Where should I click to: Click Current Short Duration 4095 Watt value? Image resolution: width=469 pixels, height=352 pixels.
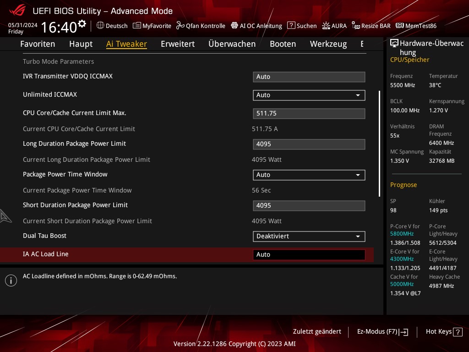click(x=267, y=221)
